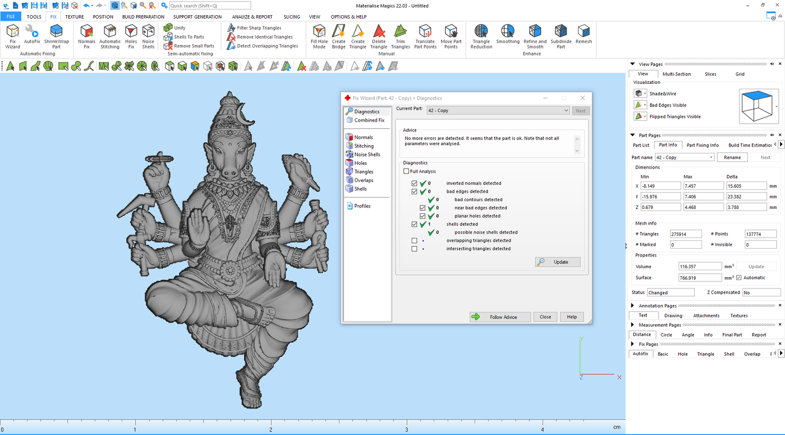The width and height of the screenshot is (785, 435).
Task: Click Refine and Smooth
Action: [535, 37]
